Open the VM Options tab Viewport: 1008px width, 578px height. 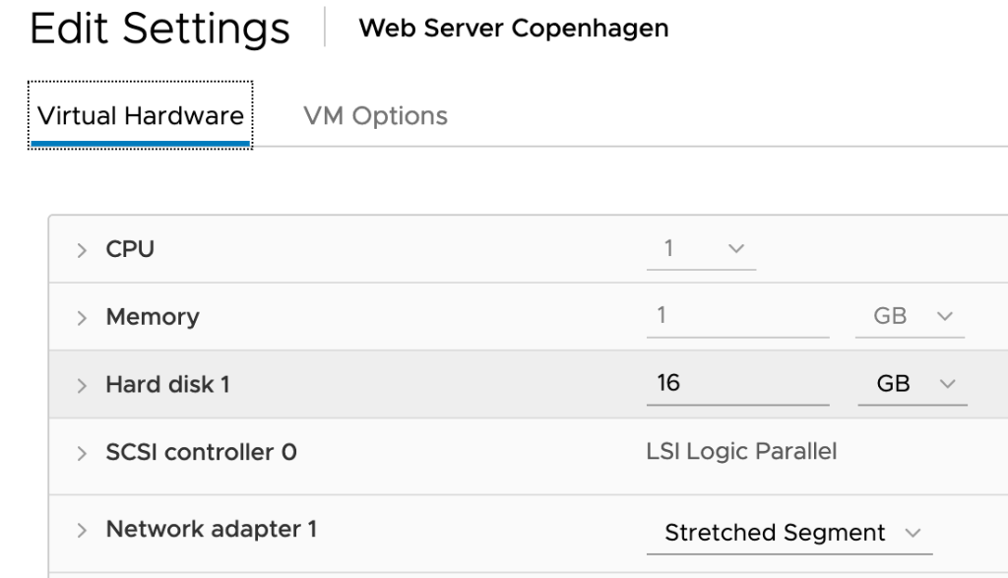coord(375,116)
